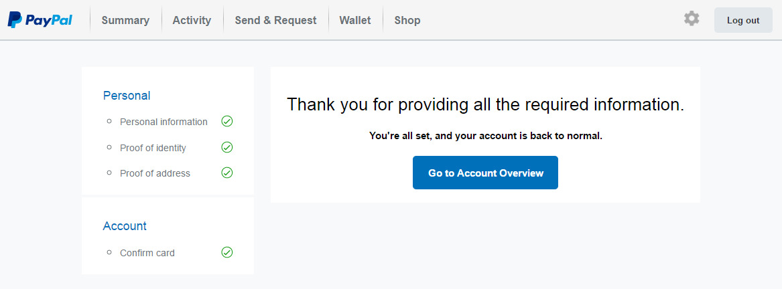
Task: Click the green checkmark next to Confirm card
Action: coord(227,252)
